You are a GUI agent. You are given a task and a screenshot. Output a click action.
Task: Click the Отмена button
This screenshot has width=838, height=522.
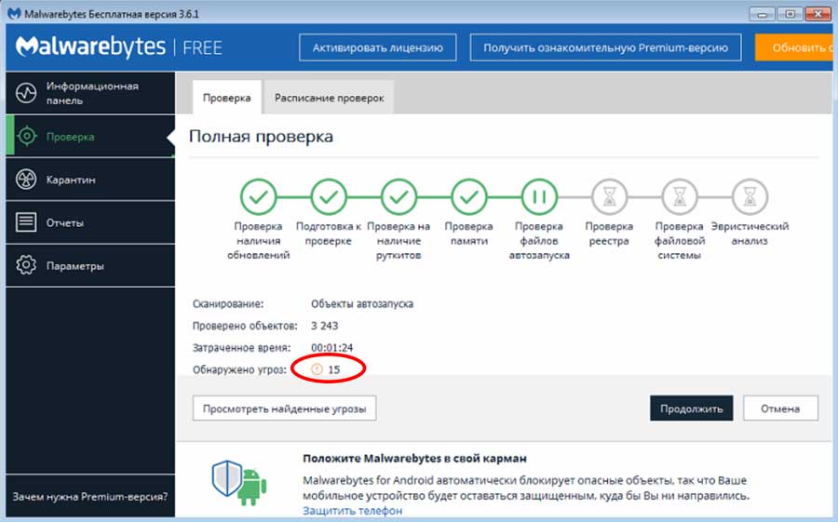[x=780, y=408]
